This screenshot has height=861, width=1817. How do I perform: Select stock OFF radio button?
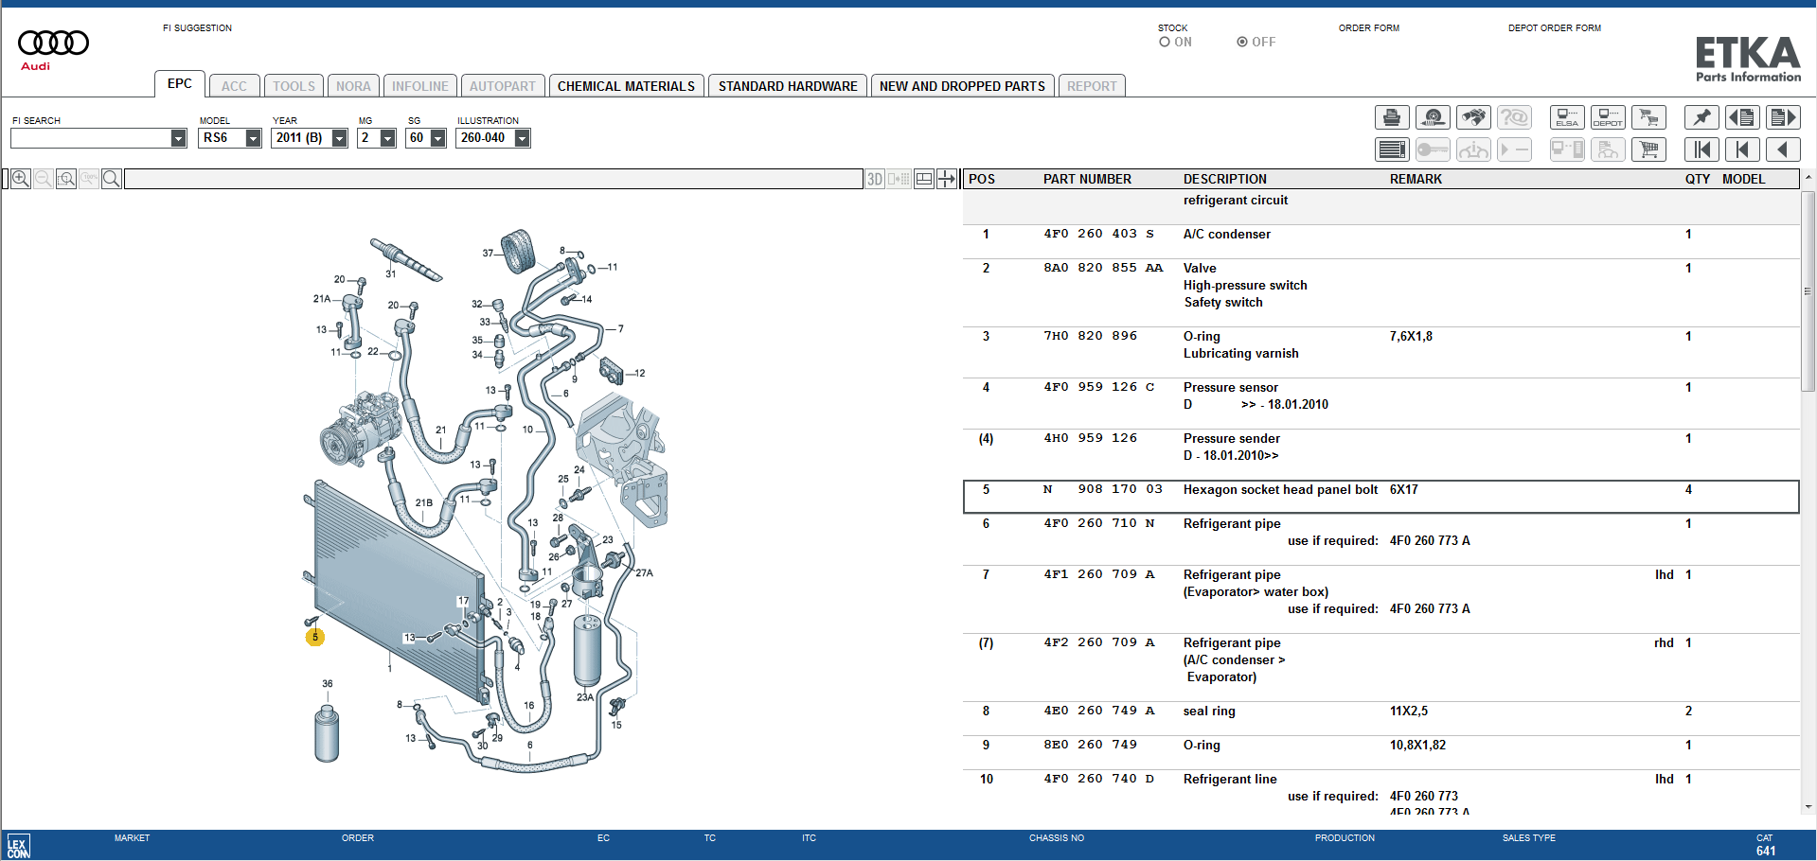1242,43
